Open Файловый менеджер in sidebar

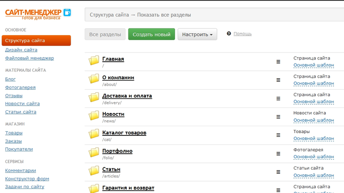(x=29, y=58)
